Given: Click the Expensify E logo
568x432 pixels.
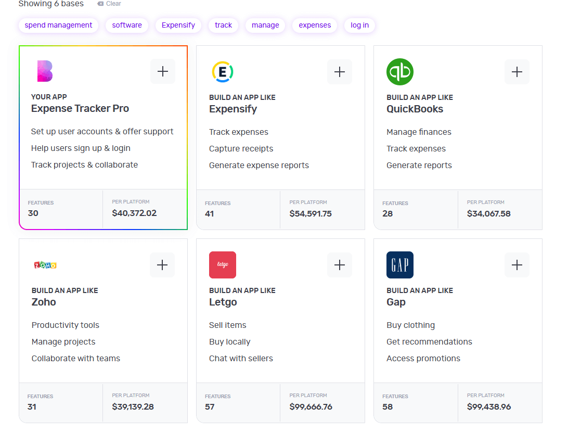Looking at the screenshot, I should [x=223, y=72].
